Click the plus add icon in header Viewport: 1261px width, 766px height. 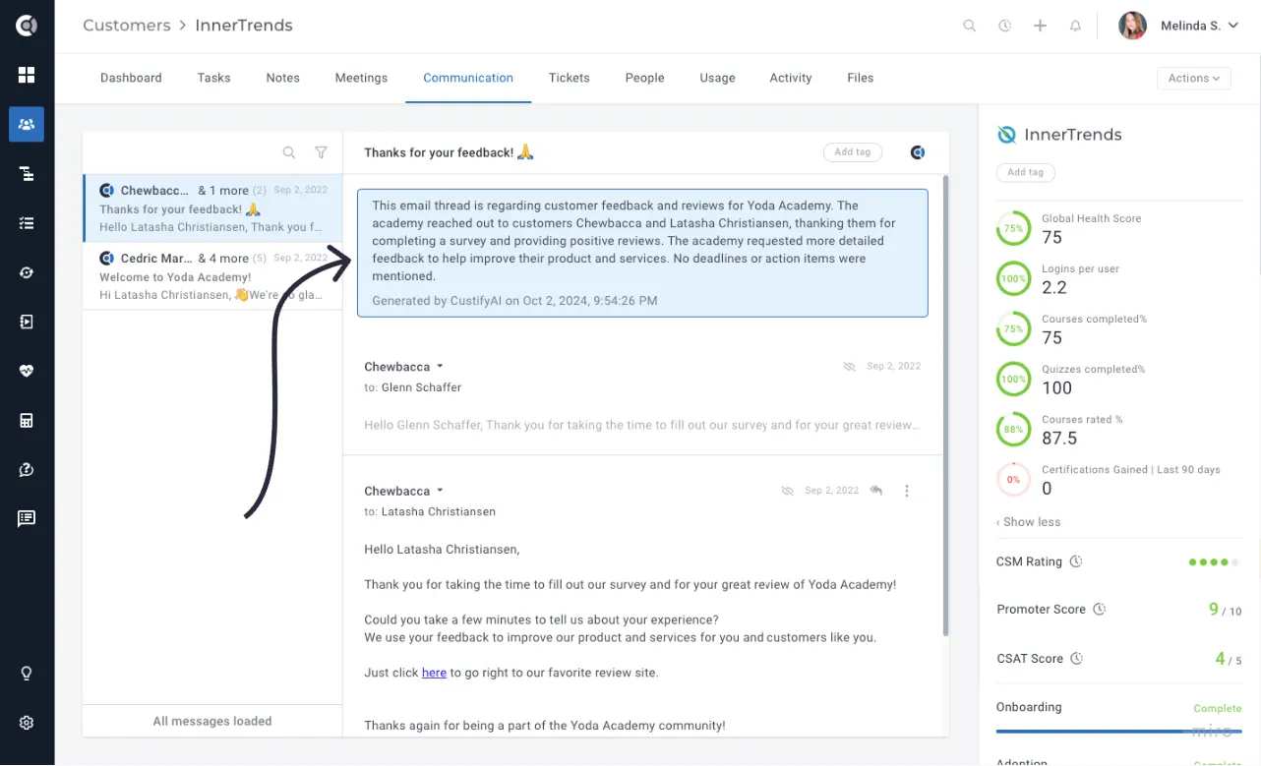coord(1040,26)
